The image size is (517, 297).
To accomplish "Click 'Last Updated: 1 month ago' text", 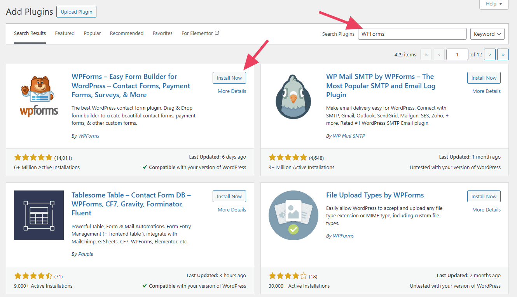I will (470, 157).
